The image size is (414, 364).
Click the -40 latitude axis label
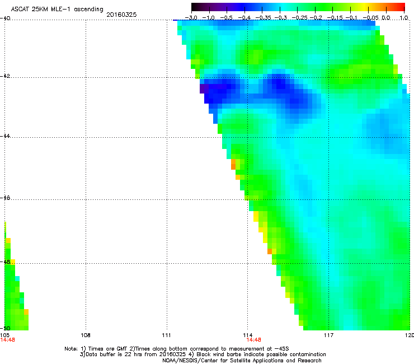click(x=5, y=18)
